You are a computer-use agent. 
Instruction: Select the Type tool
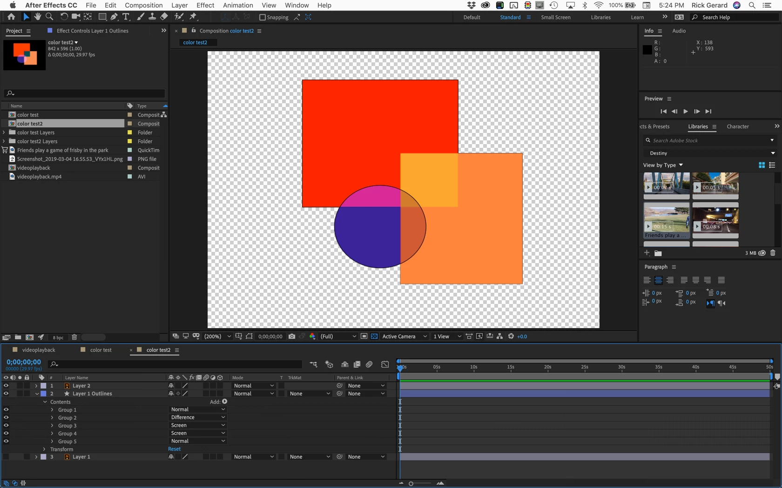point(126,17)
